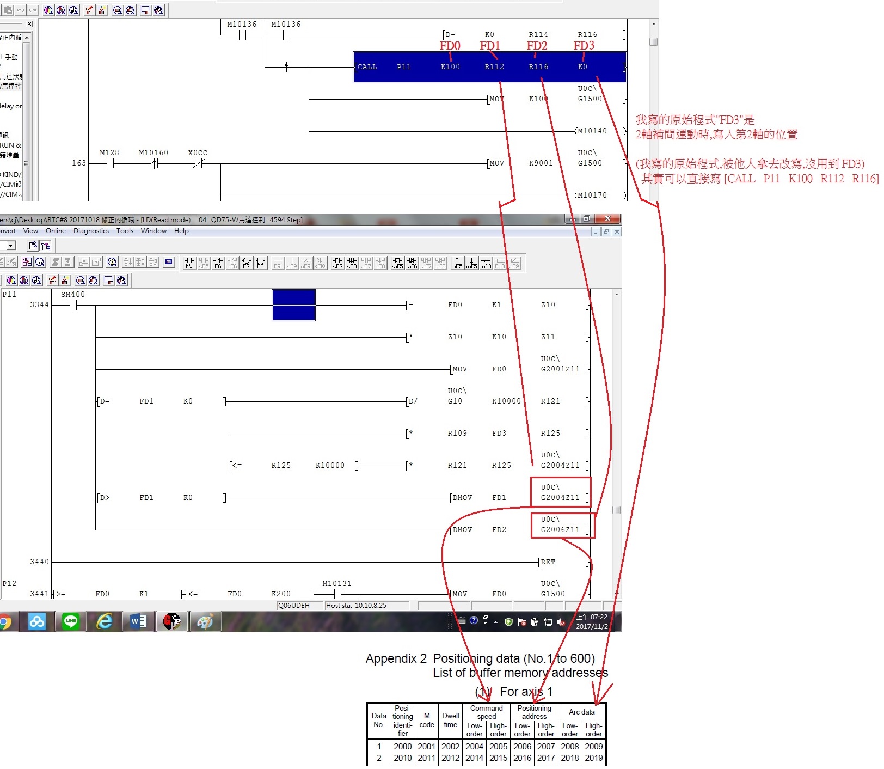Insert rising pulse contact sF7 icon
884x769 pixels.
click(x=337, y=263)
